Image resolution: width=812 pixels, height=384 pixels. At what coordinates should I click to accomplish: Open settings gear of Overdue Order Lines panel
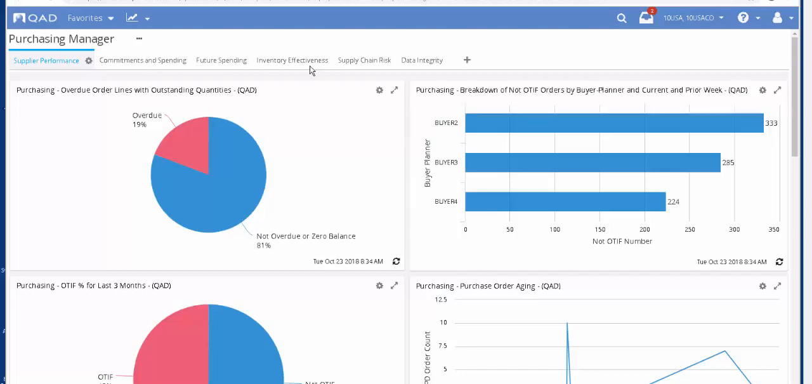click(379, 90)
